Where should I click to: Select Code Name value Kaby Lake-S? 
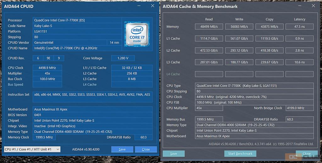click(77, 26)
